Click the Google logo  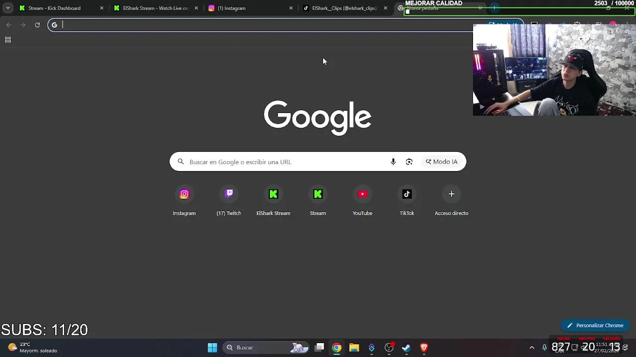318,118
